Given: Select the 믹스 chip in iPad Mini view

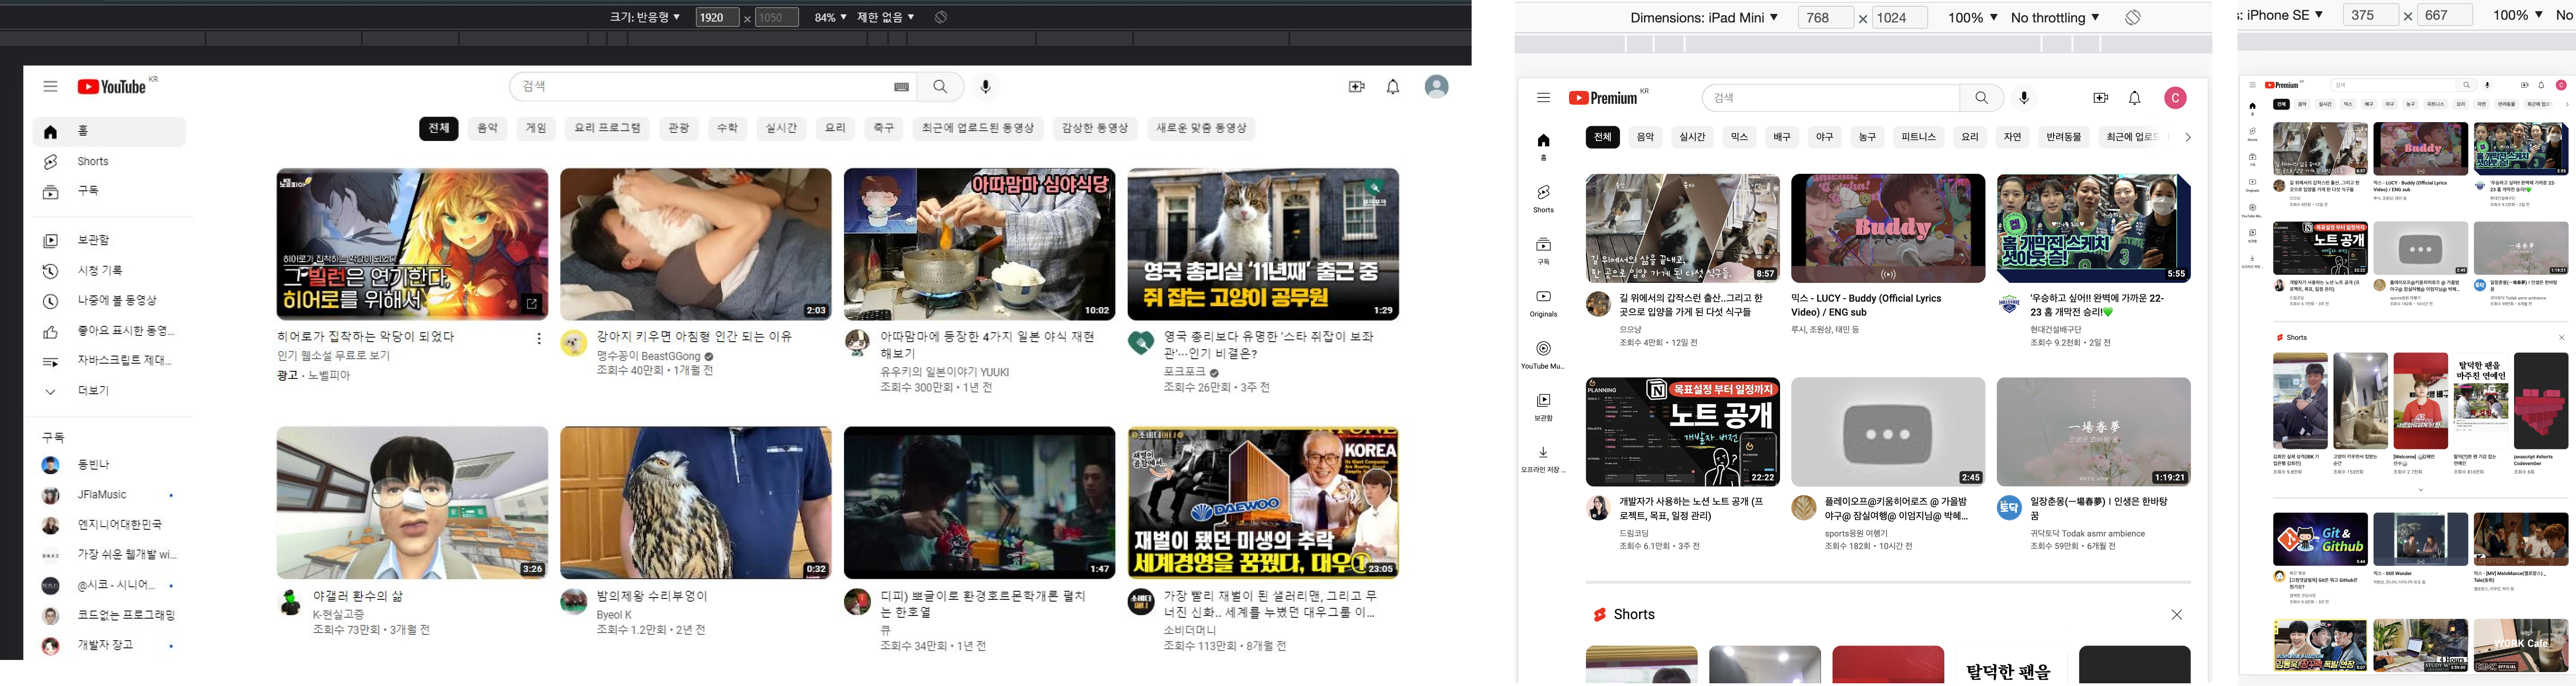Looking at the screenshot, I should tap(1739, 137).
